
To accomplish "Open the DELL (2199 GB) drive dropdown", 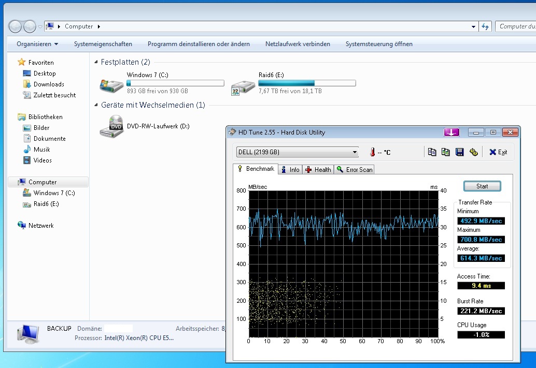I will [298, 152].
